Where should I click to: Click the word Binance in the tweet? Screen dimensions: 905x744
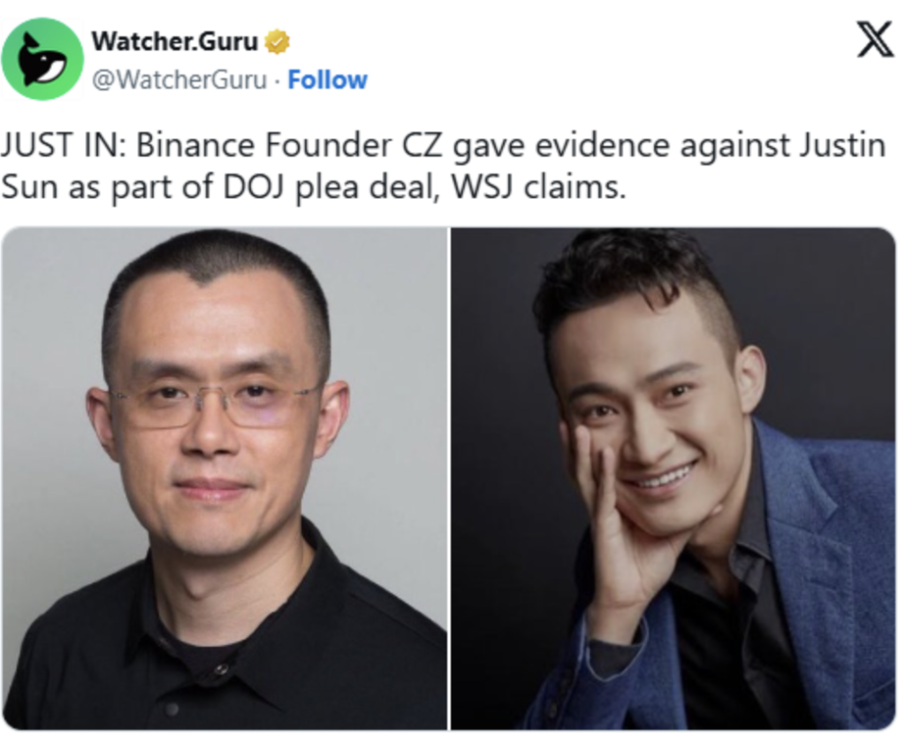coord(195,144)
